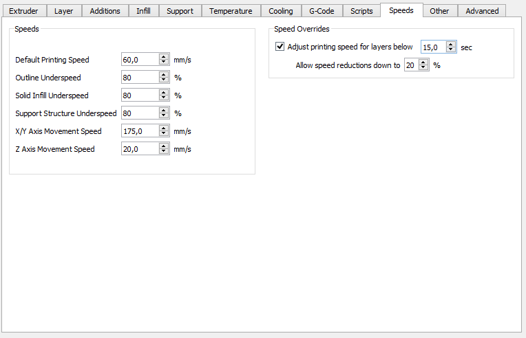526x338 pixels.
Task: Switch to the Support tab
Action: coord(180,11)
